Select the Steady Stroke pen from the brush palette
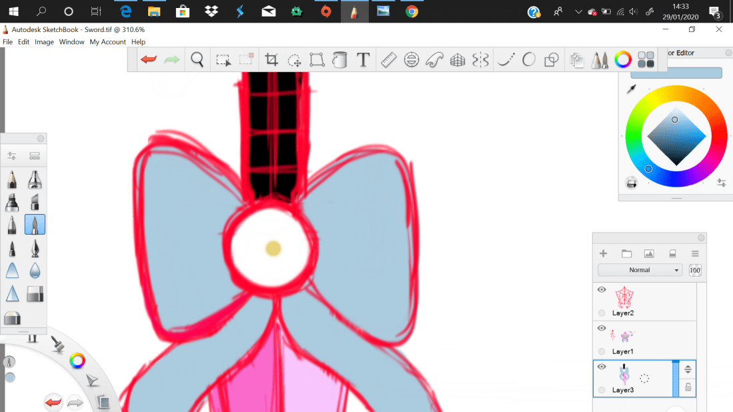Image resolution: width=733 pixels, height=412 pixels. click(35, 224)
